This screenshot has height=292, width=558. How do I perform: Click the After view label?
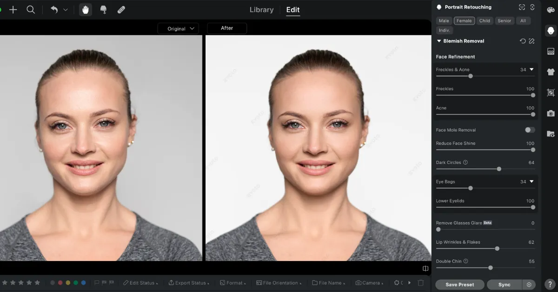coord(227,28)
